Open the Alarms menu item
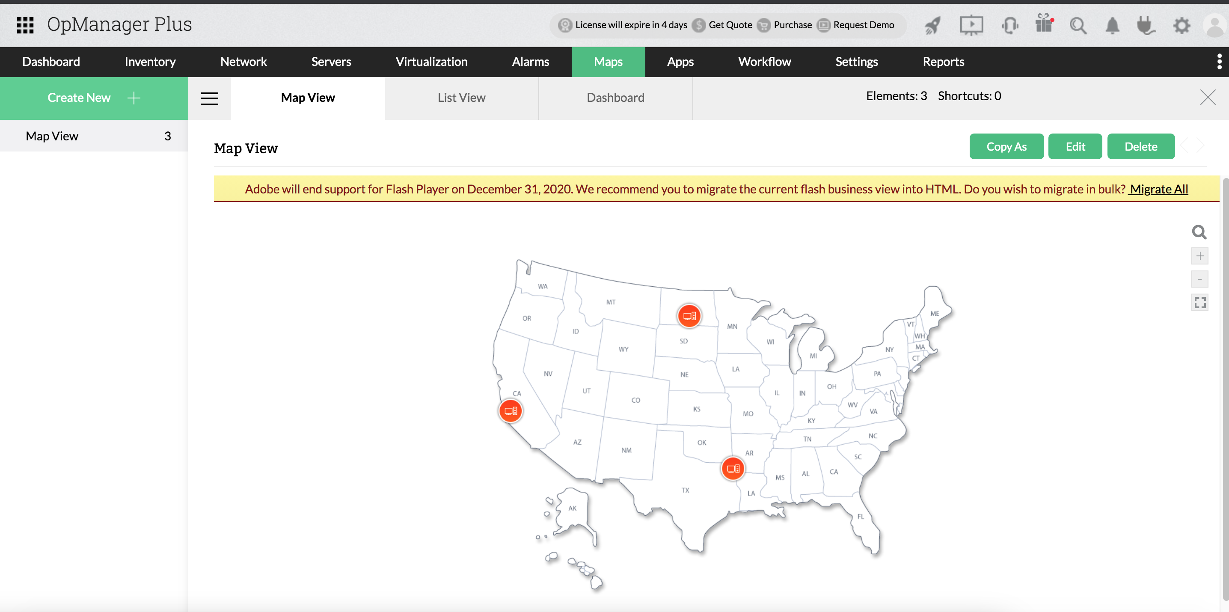Screen dimensions: 1229x612 click(x=530, y=62)
